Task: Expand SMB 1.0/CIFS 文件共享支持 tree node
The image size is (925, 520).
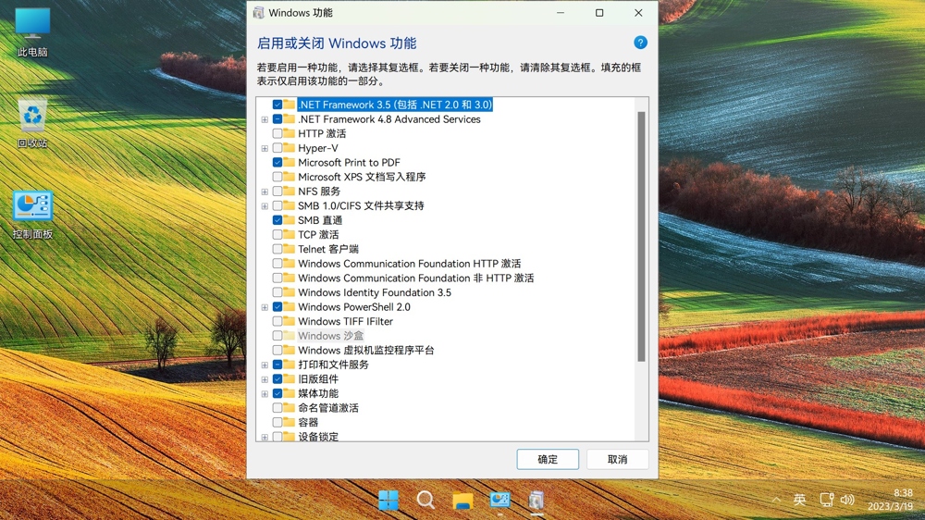Action: pos(265,206)
